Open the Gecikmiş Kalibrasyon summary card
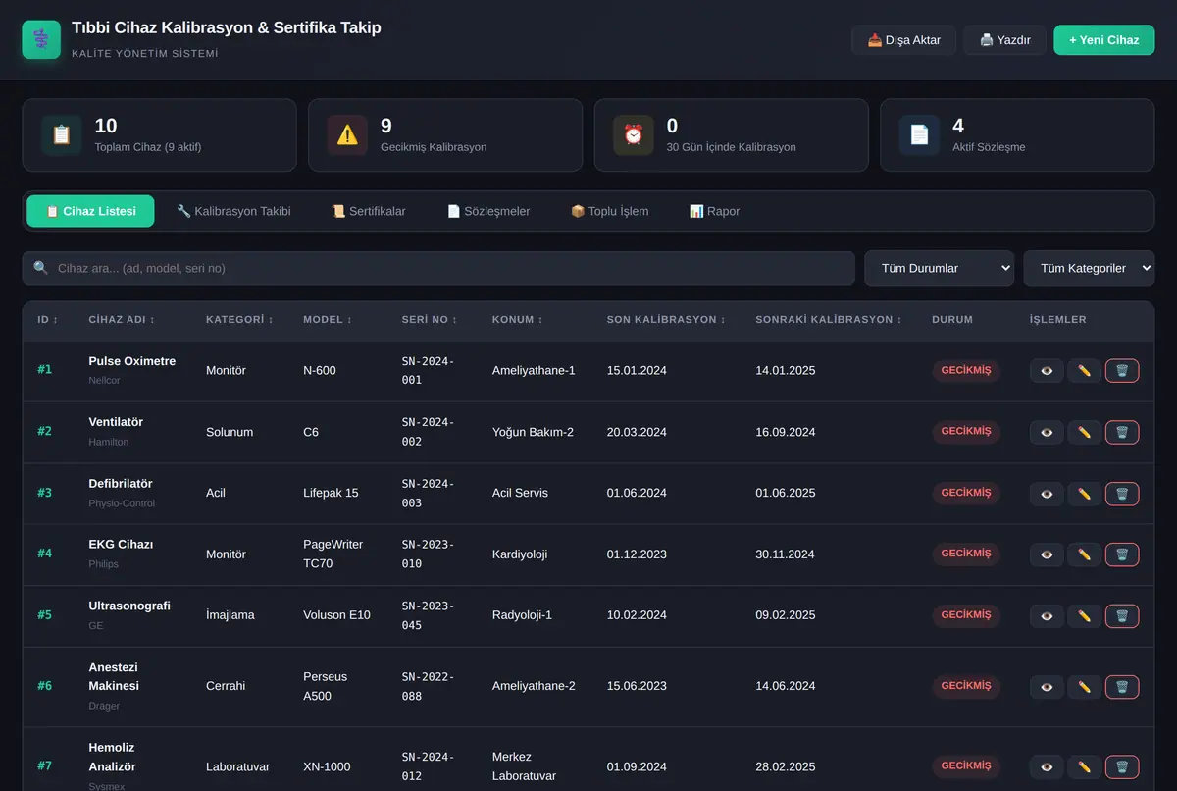1177x791 pixels. (445, 135)
